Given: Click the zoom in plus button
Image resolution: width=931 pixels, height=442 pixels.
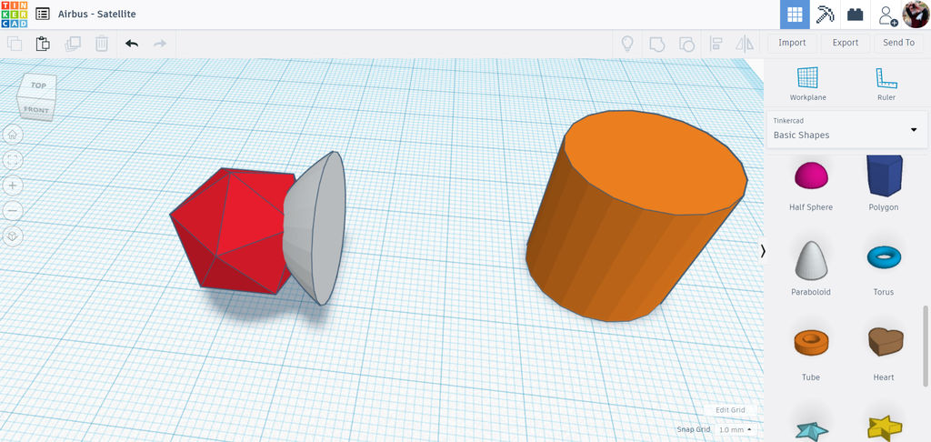Looking at the screenshot, I should [13, 186].
